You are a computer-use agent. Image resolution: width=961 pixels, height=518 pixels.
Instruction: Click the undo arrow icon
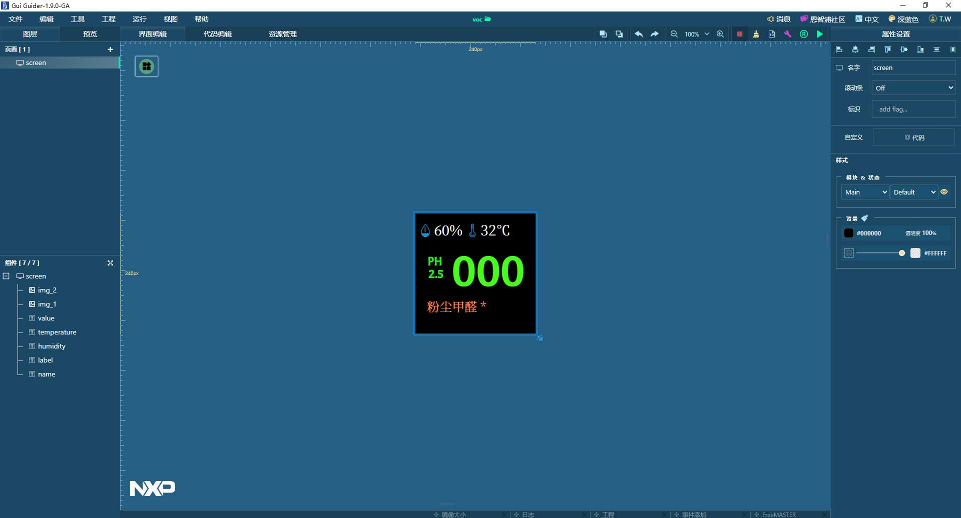(638, 34)
